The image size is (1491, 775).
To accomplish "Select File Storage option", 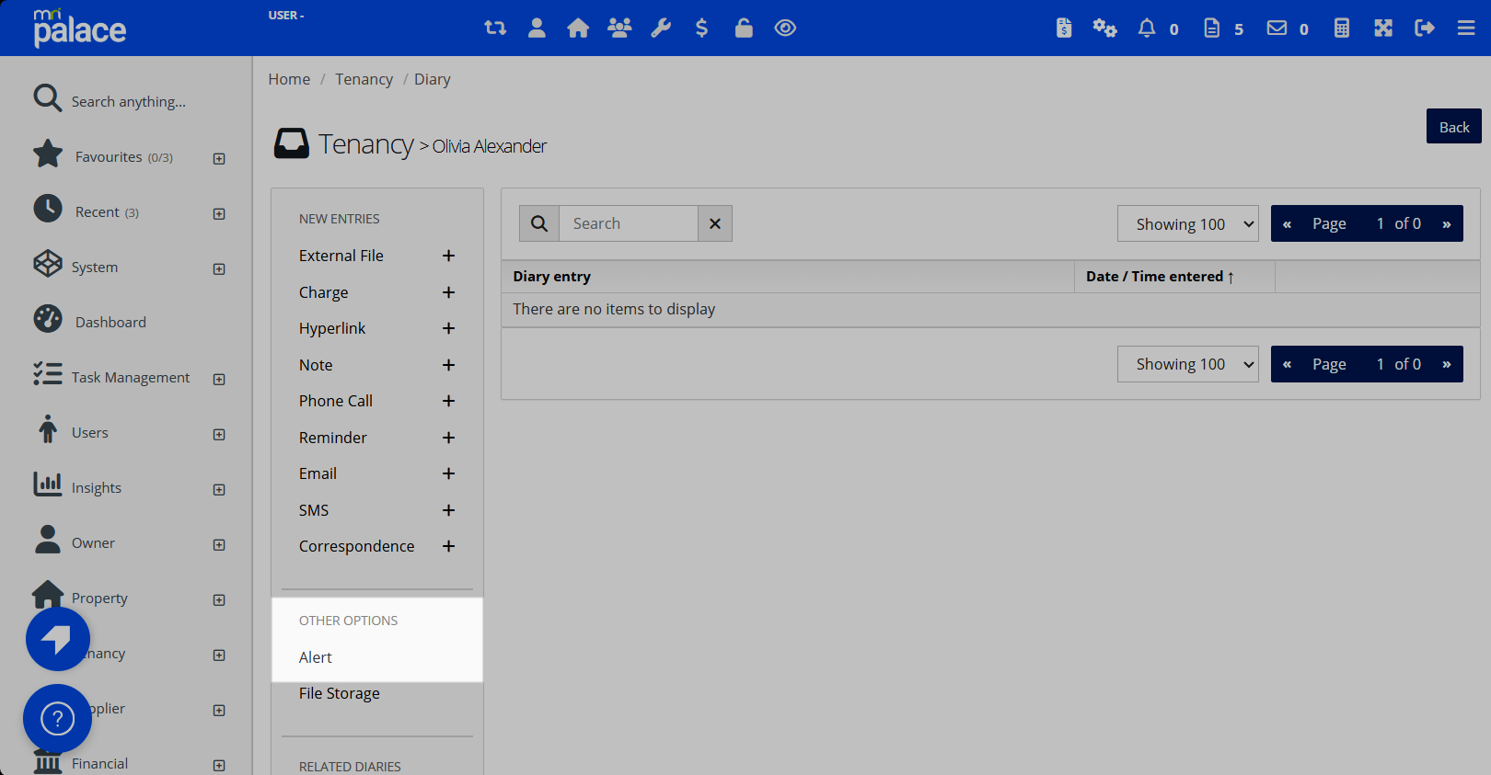I will pos(340,693).
